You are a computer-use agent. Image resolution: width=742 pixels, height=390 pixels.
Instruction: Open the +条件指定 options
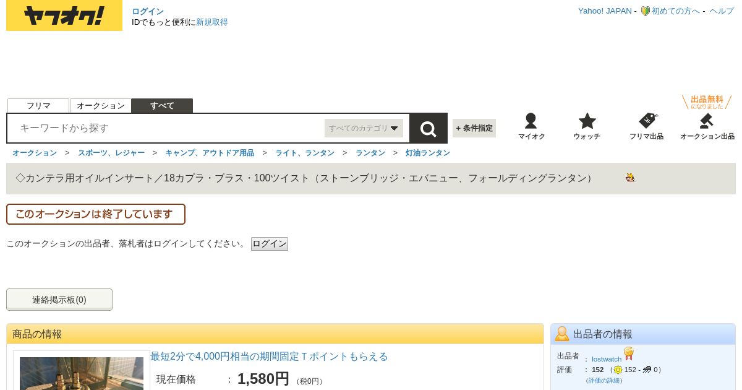pos(474,128)
